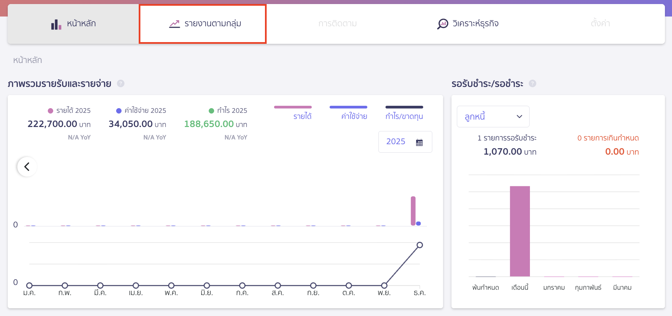Screen dimensions: 672x316
Task: Open the ลูกหนี้ dropdown
Action: (493, 117)
